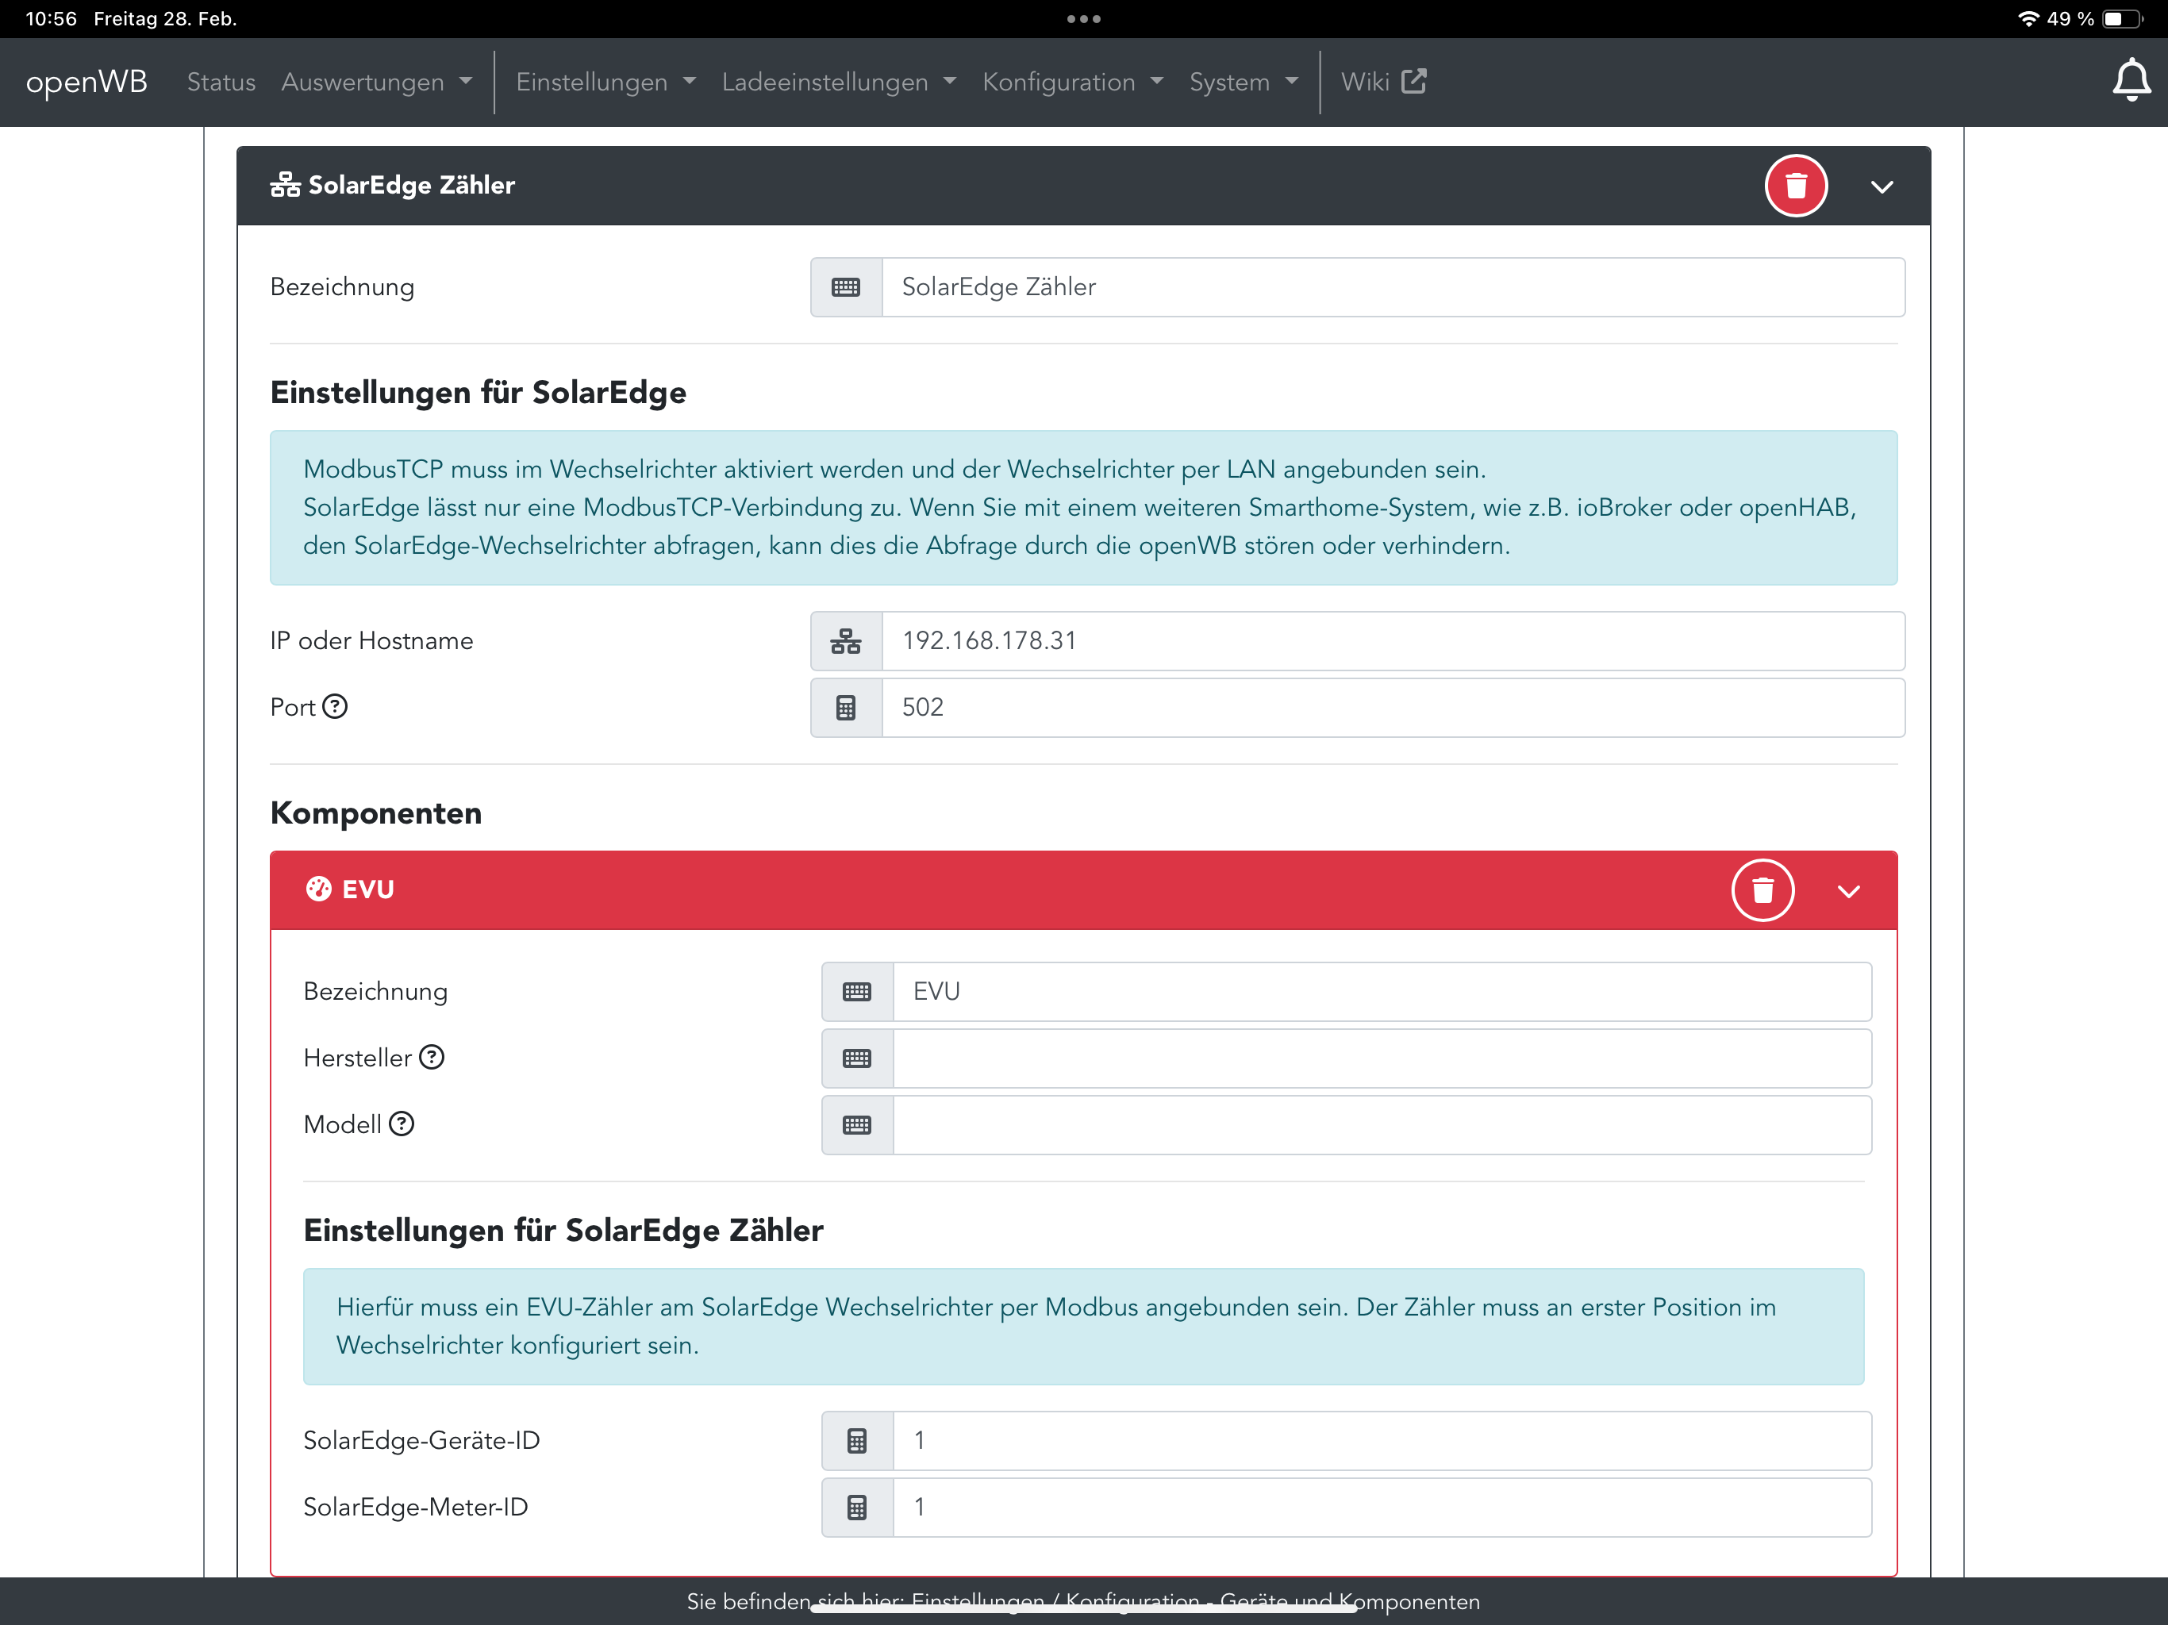Image resolution: width=2168 pixels, height=1625 pixels.
Task: Delete the SolarEdge Zähler device
Action: (x=1796, y=186)
